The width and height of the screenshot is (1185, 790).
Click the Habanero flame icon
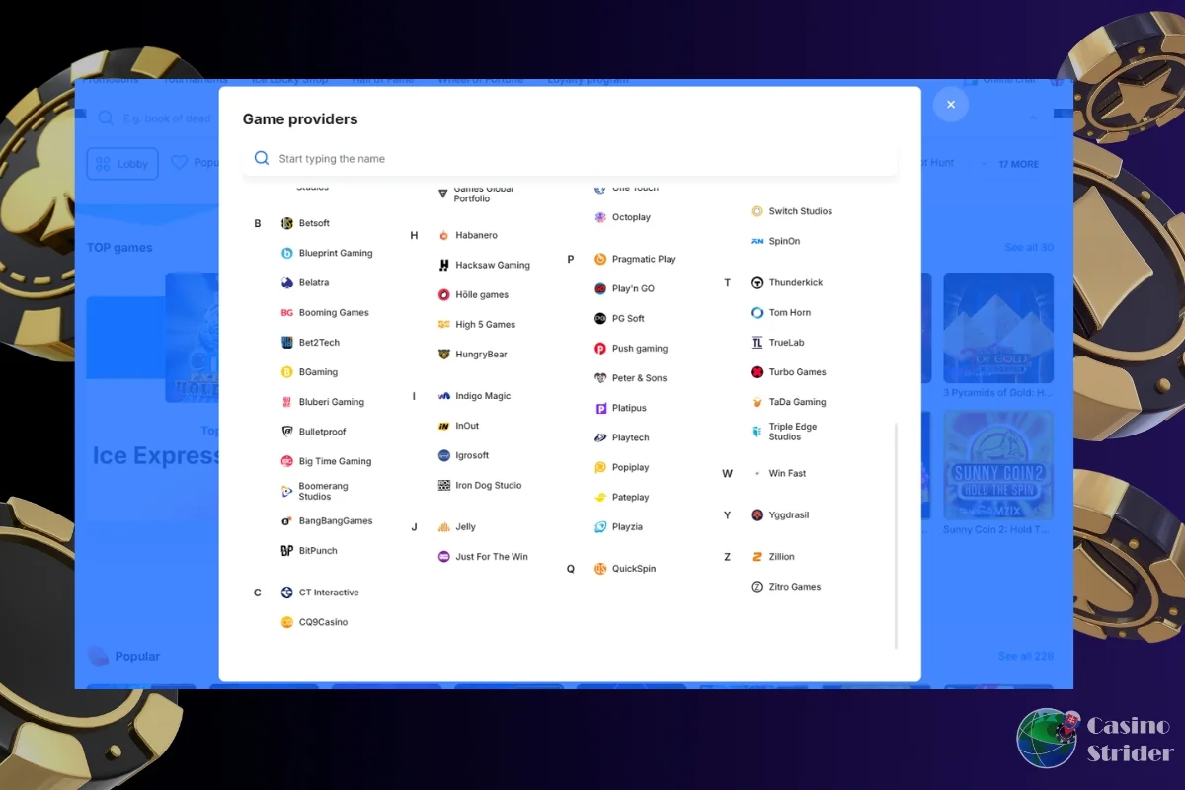click(444, 236)
